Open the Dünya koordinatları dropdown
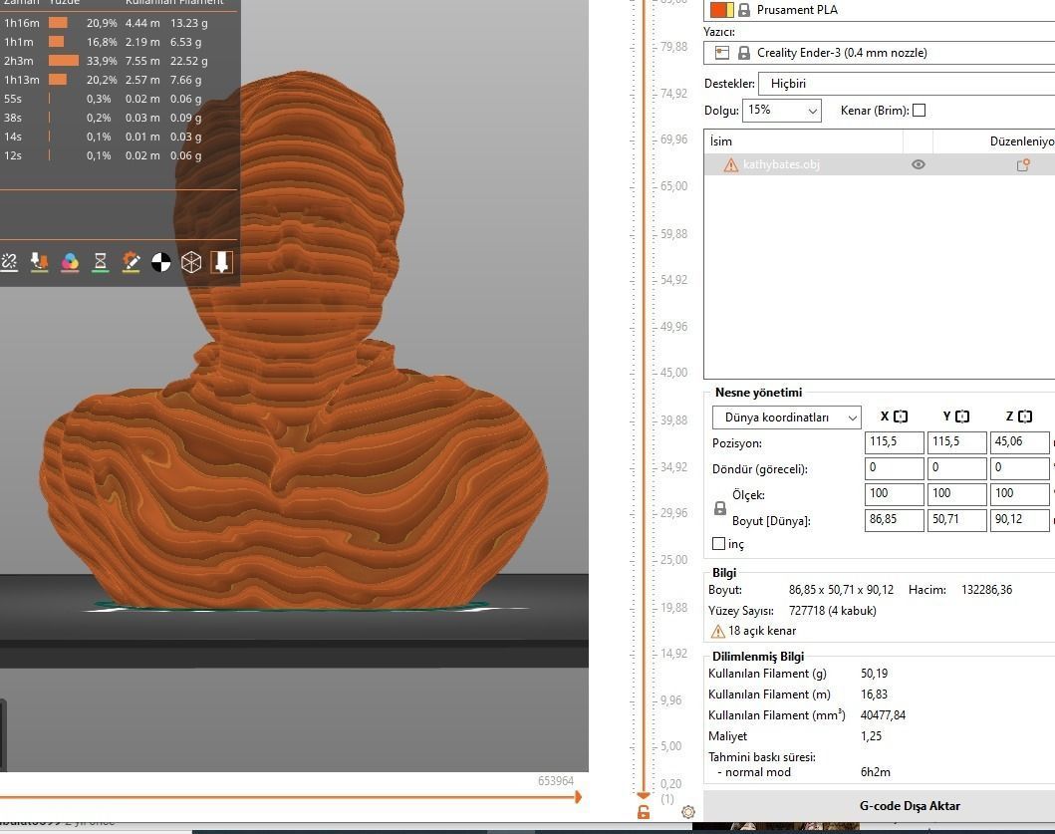 click(787, 417)
